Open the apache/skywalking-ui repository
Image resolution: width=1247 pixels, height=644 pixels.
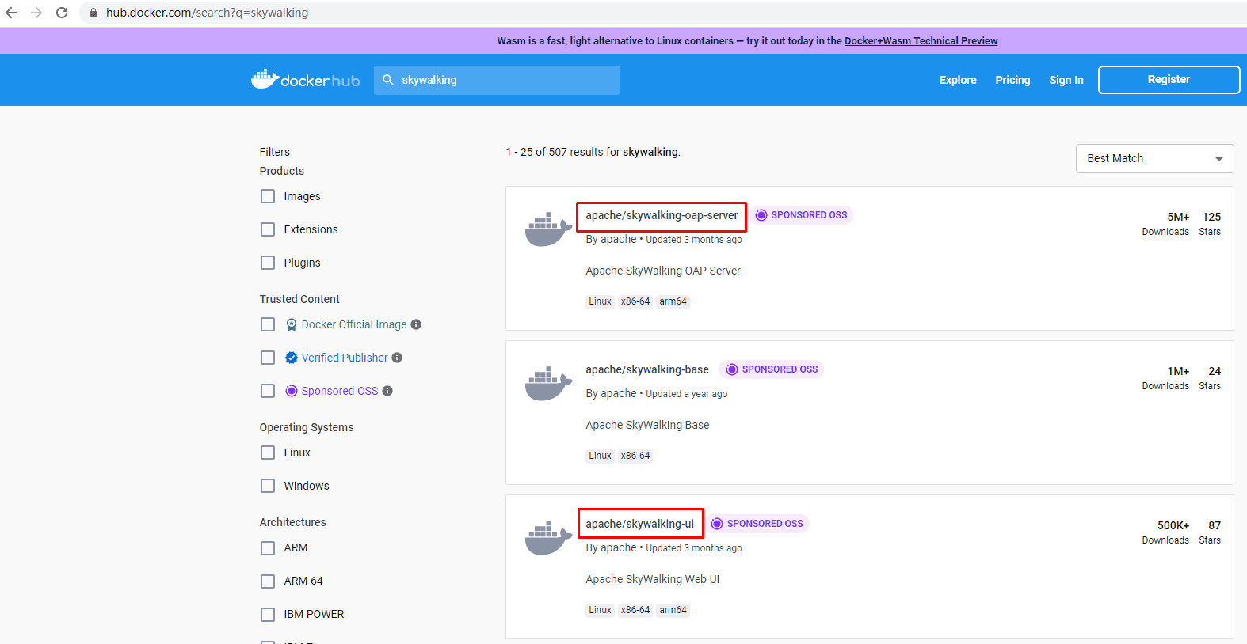click(x=639, y=524)
